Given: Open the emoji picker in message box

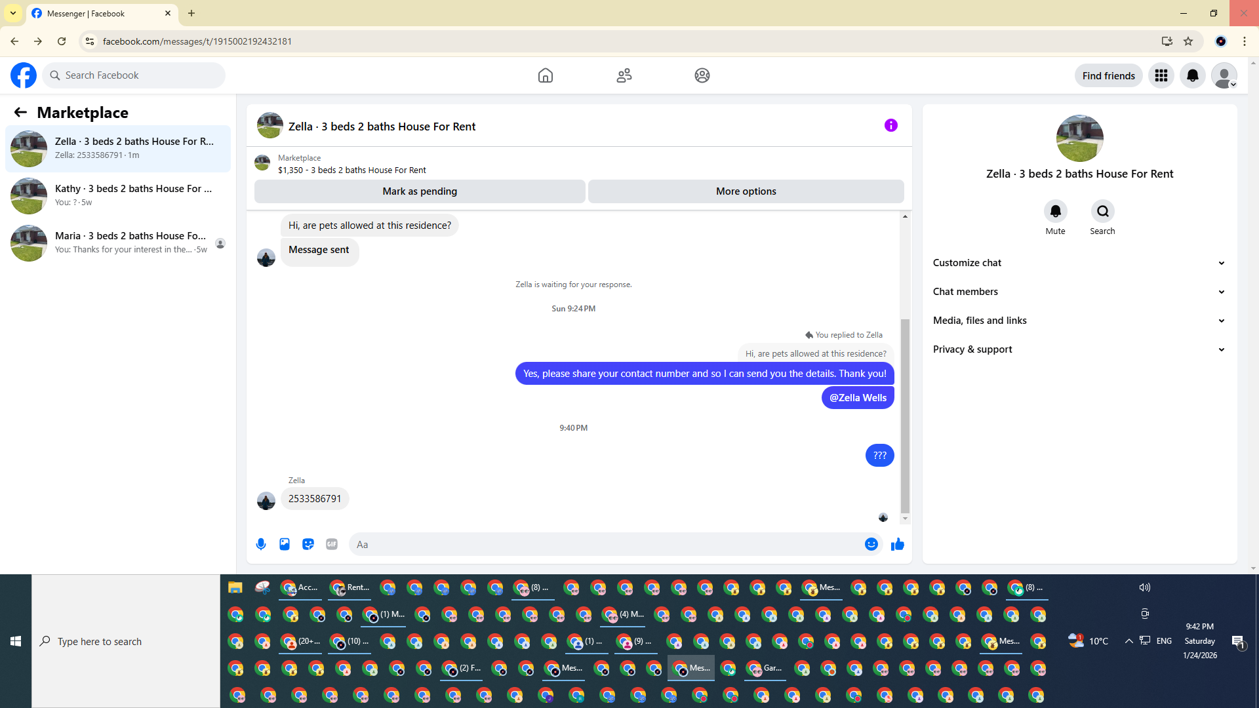Looking at the screenshot, I should coord(871,544).
